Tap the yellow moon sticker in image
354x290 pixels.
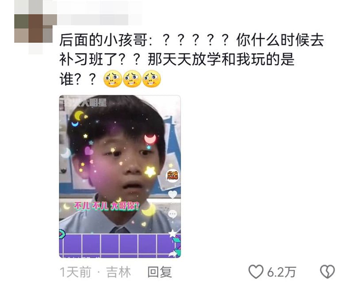point(79,116)
